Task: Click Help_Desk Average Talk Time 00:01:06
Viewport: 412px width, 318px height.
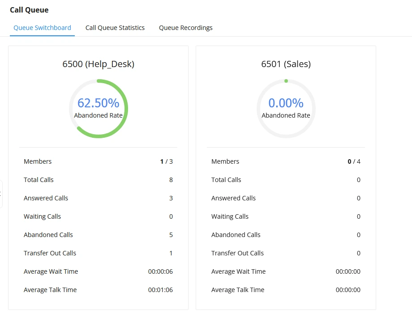Action: click(x=160, y=290)
